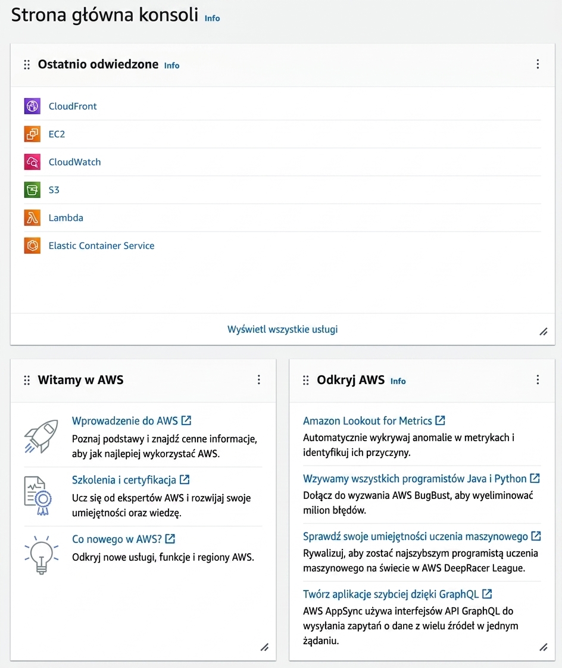The image size is (562, 668).
Task: Open Elastic Container Service icon
Action: (x=32, y=245)
